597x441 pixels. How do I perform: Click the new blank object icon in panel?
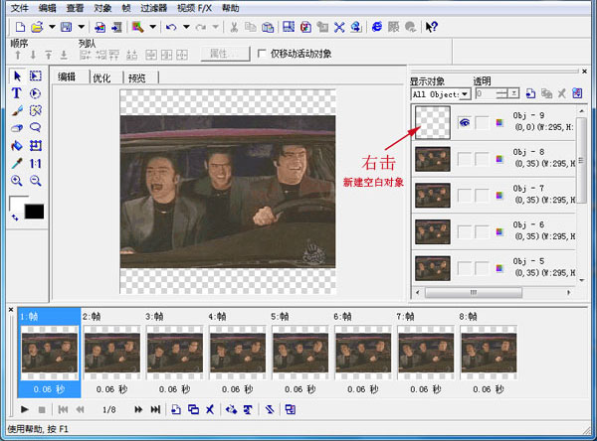coord(530,93)
